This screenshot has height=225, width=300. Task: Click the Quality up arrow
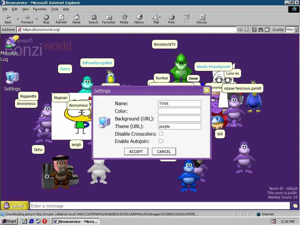[296, 28]
